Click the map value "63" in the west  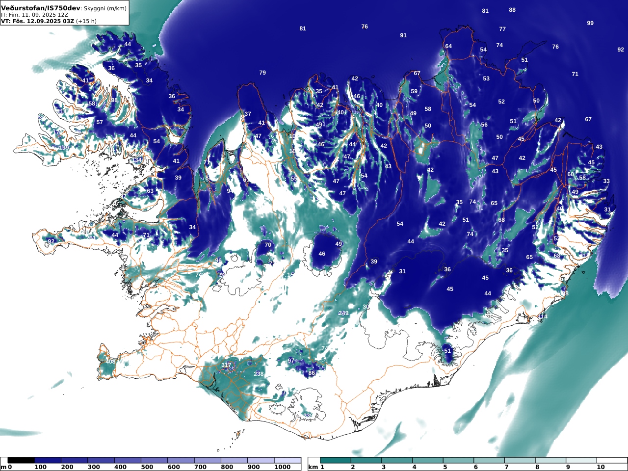tap(150, 191)
